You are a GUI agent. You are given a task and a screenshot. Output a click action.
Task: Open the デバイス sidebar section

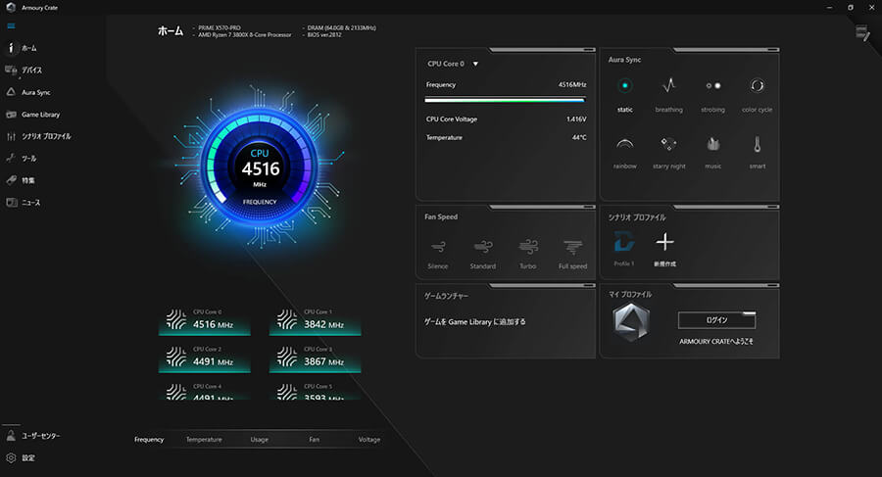click(x=31, y=71)
